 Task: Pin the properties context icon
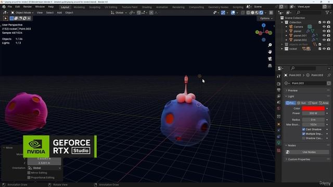[329, 75]
